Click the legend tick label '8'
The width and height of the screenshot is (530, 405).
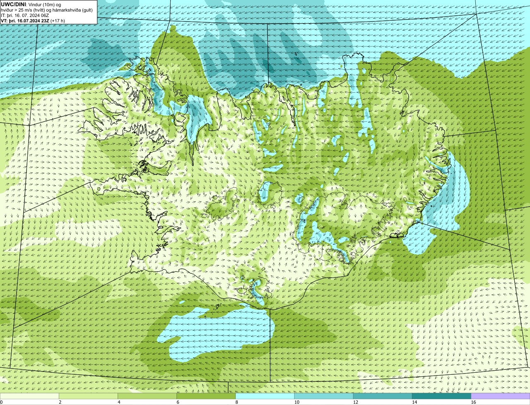[236, 402]
